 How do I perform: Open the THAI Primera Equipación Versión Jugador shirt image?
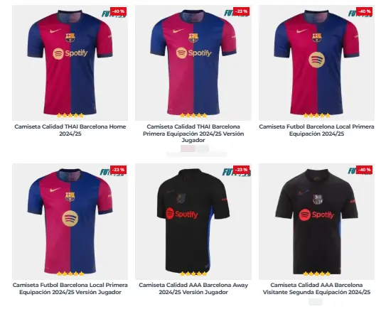pos(193,63)
